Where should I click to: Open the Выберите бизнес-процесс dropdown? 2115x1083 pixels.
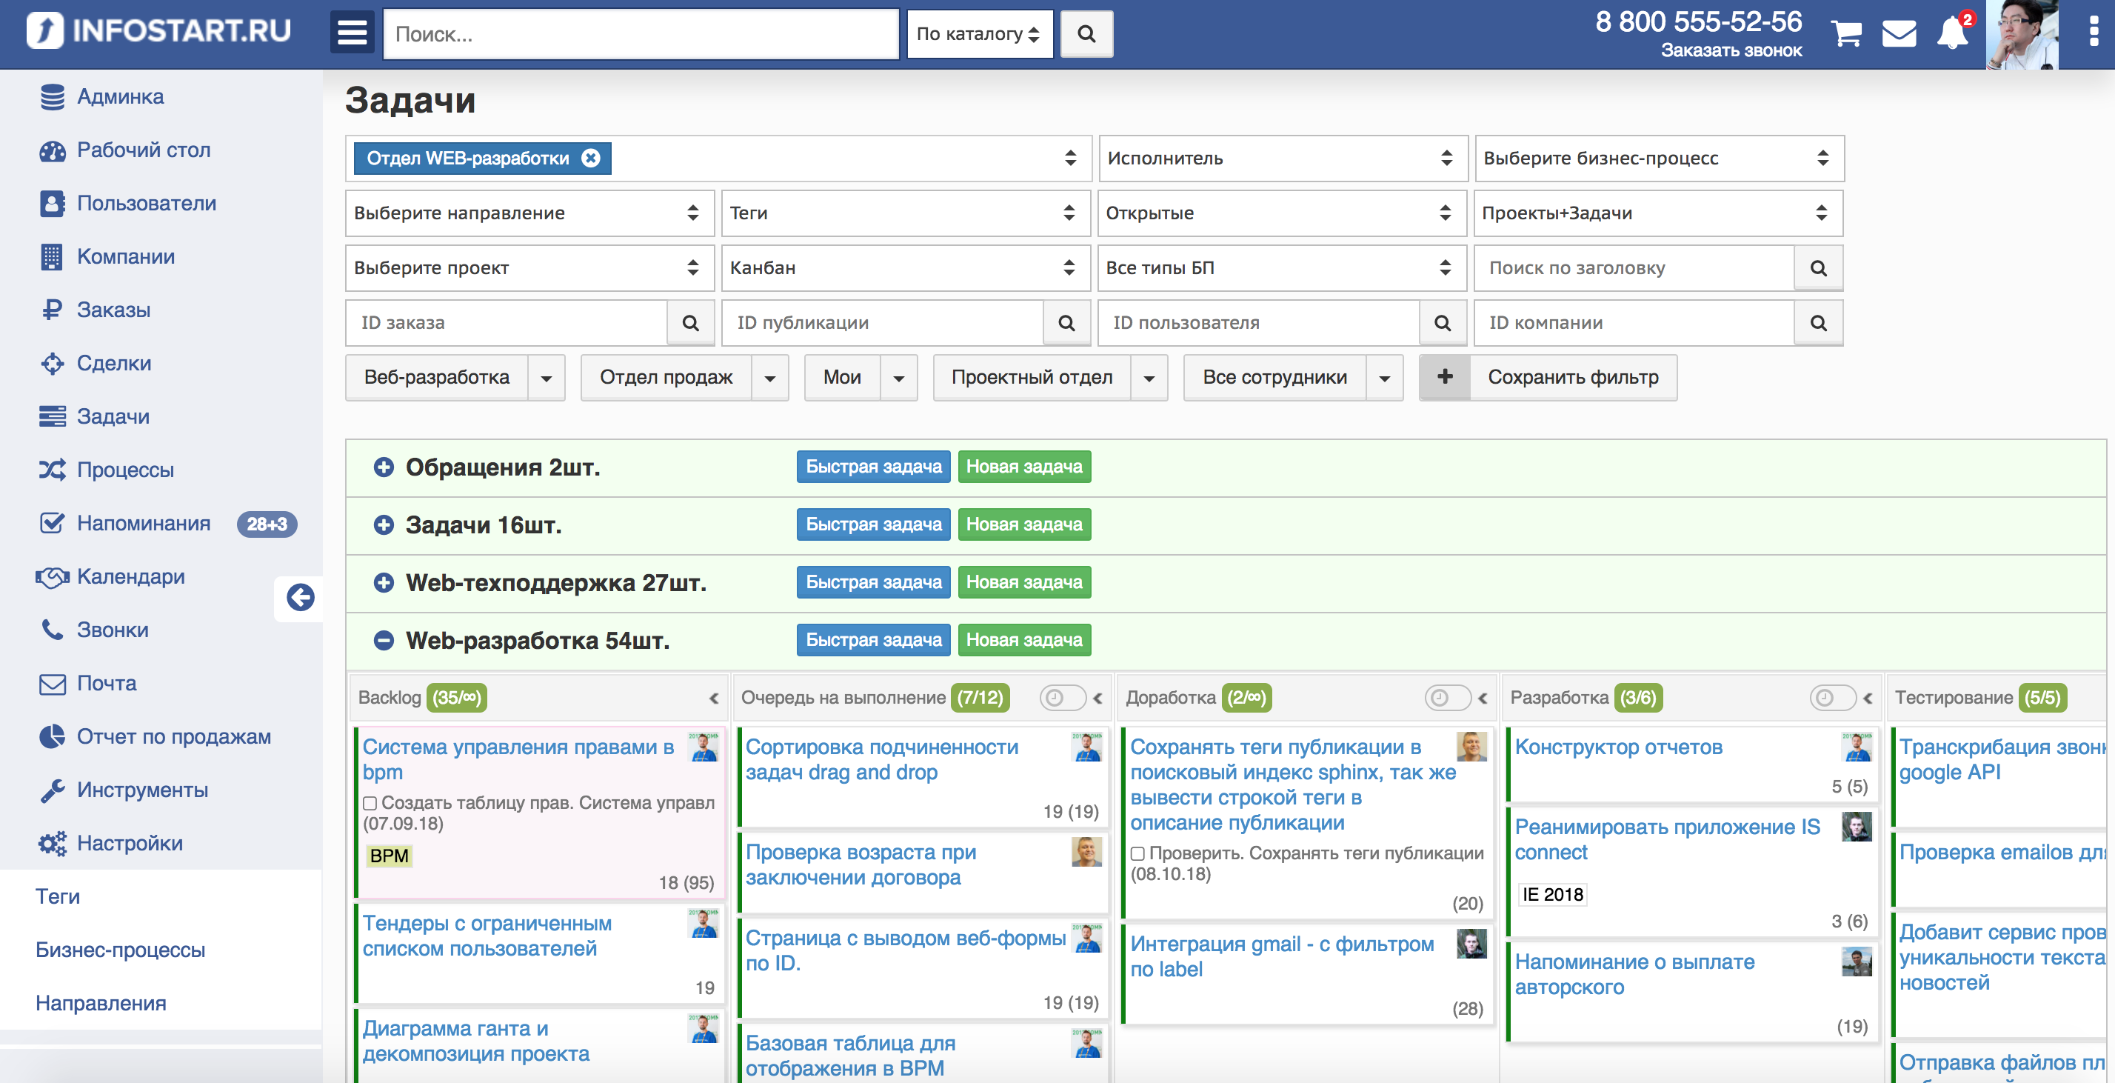point(1659,158)
